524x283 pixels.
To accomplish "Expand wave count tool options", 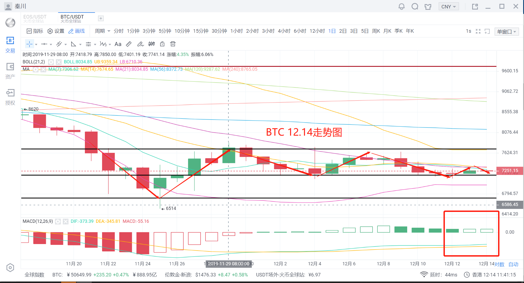I will [x=110, y=44].
